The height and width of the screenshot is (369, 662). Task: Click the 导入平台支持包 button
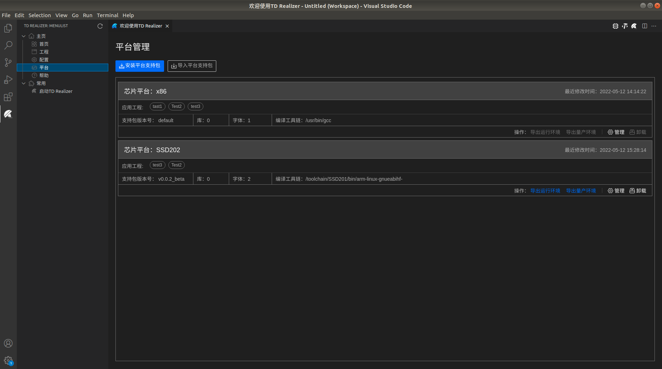192,66
